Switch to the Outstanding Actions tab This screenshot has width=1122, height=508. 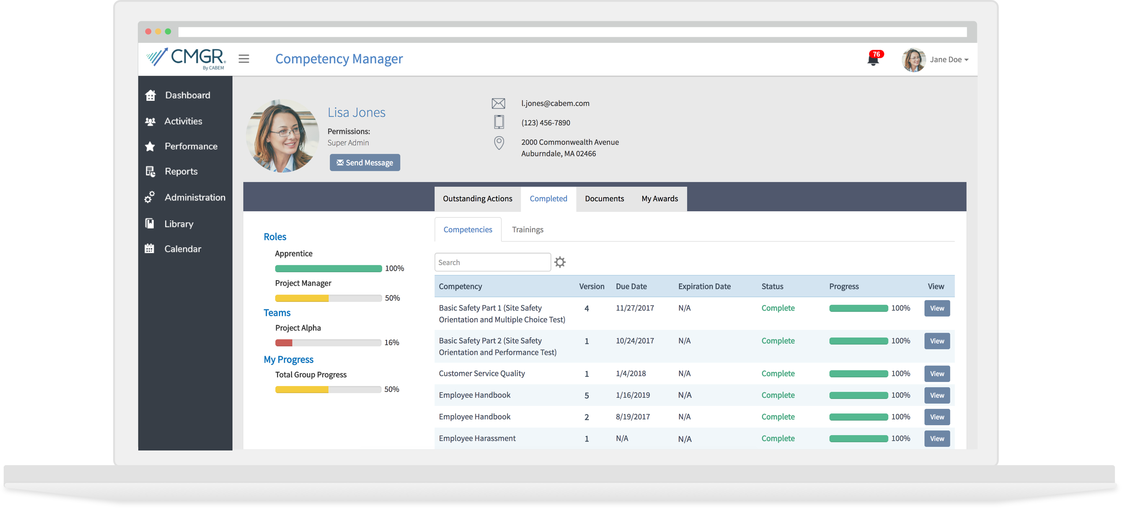click(477, 199)
